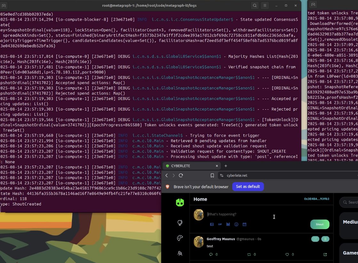This screenshot has width=358, height=263.
Task: Go forward in the browser
Action: tap(173, 175)
